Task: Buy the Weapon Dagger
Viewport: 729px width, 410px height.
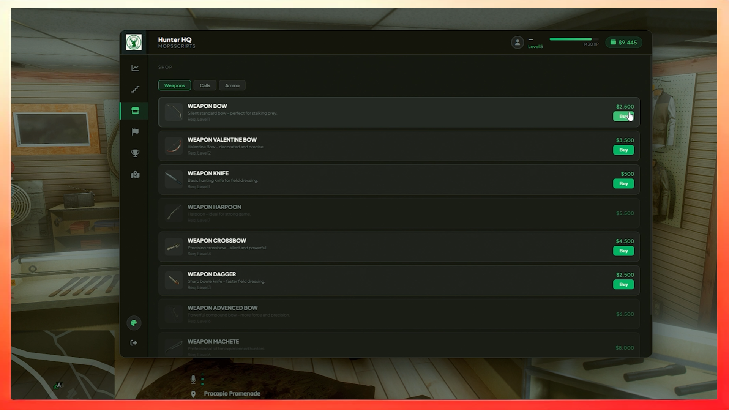Action: click(623, 284)
